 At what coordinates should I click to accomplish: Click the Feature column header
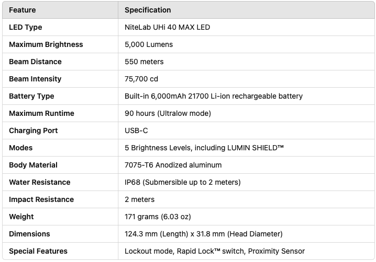tap(23, 10)
